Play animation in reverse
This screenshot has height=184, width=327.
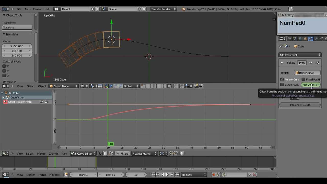click(162, 175)
